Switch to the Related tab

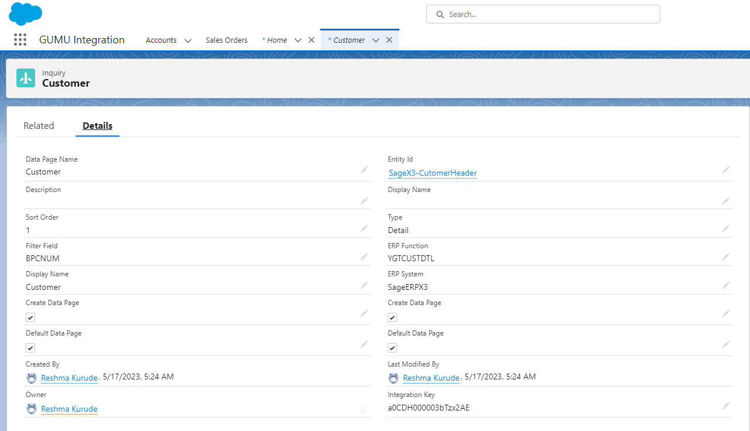click(x=39, y=125)
